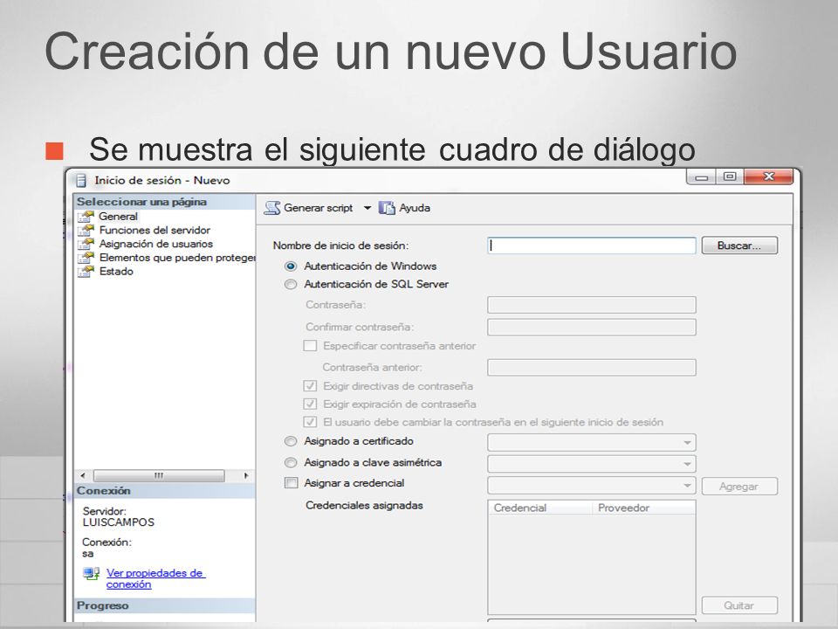The width and height of the screenshot is (838, 629).
Task: Click the Confirmar contraseña field
Action: pos(592,327)
